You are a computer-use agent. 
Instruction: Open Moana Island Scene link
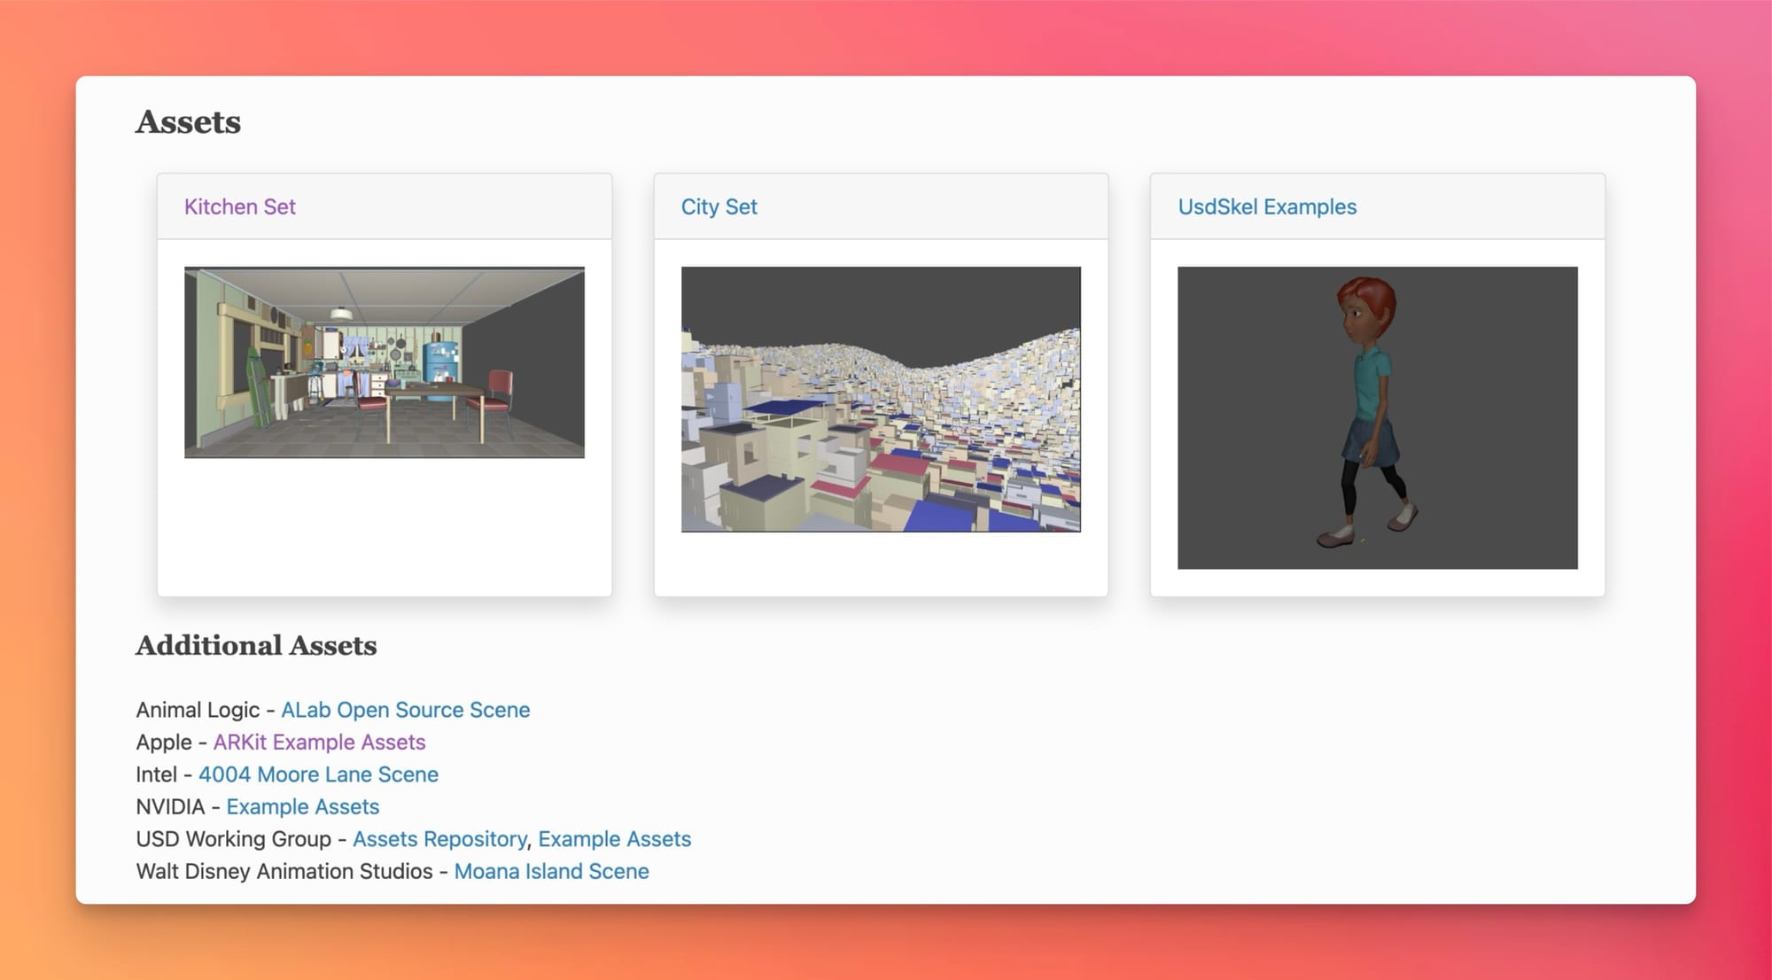(551, 871)
